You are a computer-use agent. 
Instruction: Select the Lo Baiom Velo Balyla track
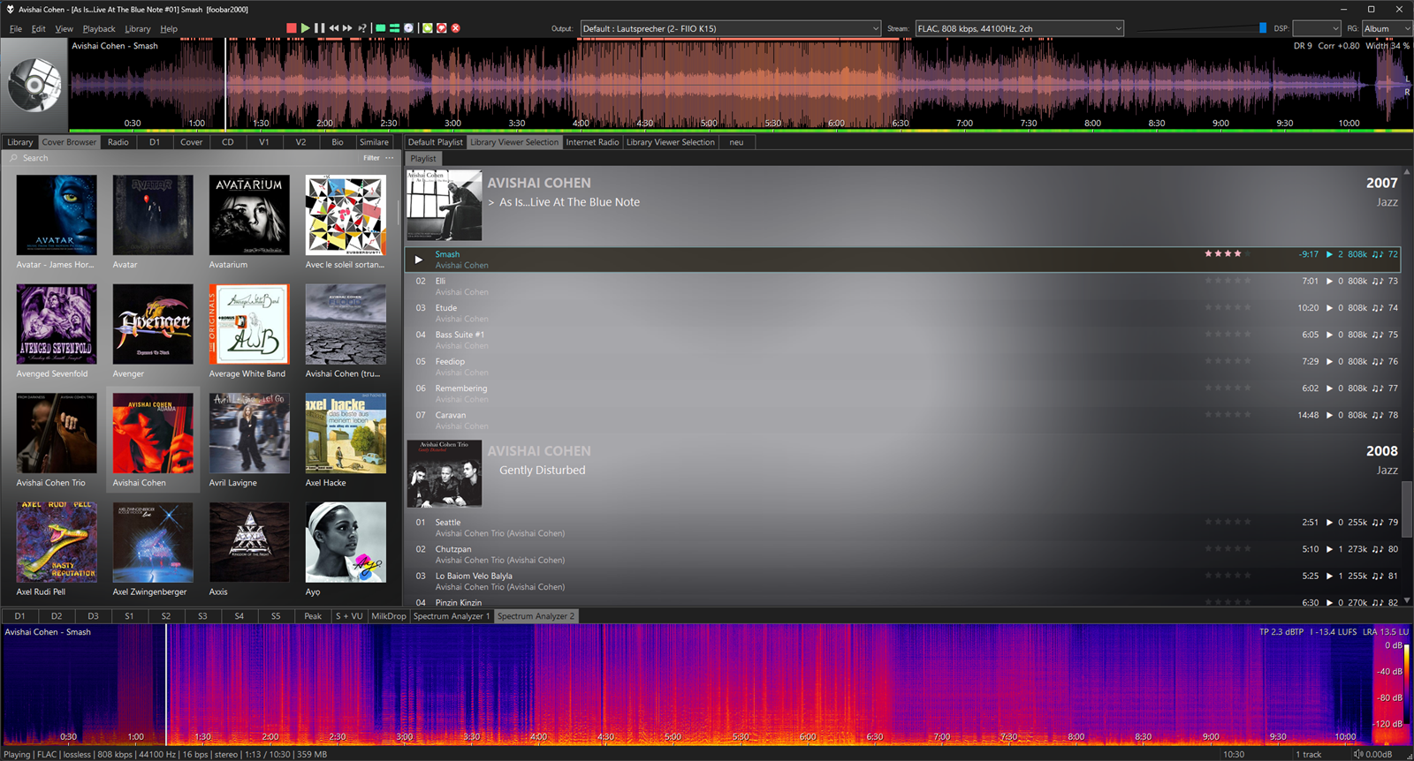(x=901, y=581)
